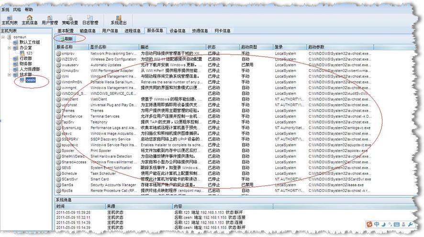This screenshot has height=237, width=424.
Task: Sort by the 服务名称 column header
Action: point(72,47)
